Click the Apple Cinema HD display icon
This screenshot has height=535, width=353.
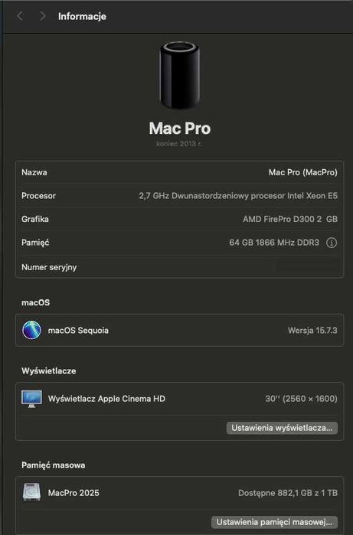31,399
